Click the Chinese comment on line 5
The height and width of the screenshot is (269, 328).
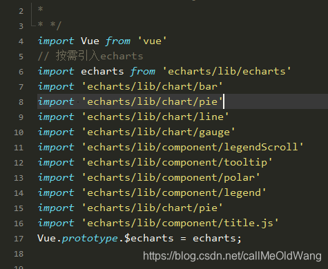(x=90, y=57)
